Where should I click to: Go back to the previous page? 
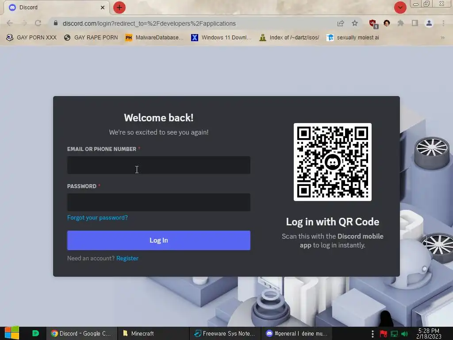[x=10, y=23]
